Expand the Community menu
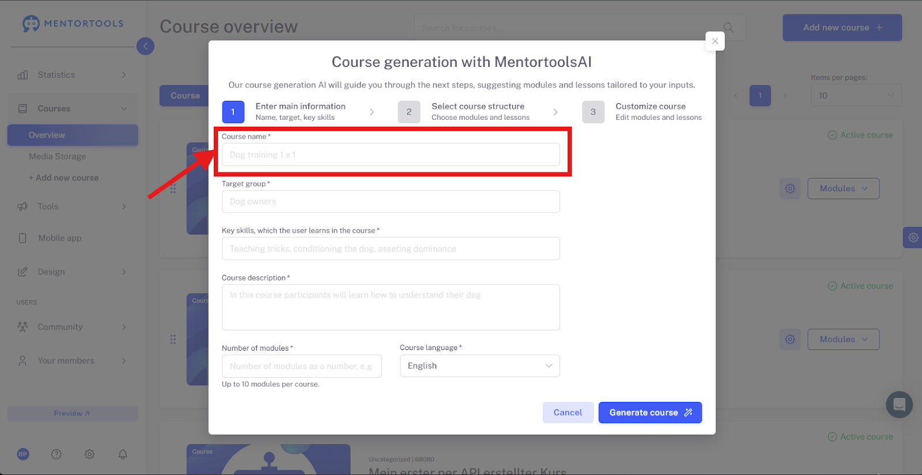 [124, 327]
